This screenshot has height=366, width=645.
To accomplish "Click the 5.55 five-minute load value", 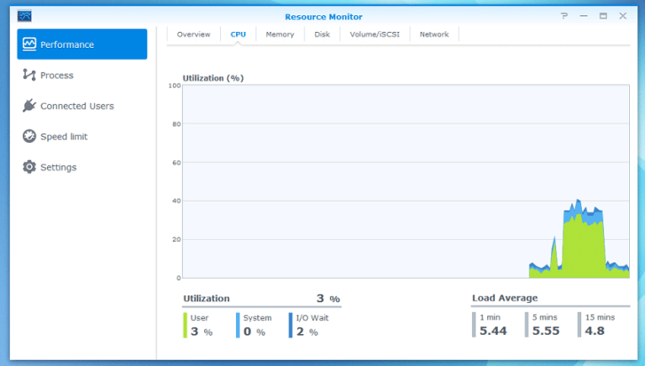I will click(546, 331).
